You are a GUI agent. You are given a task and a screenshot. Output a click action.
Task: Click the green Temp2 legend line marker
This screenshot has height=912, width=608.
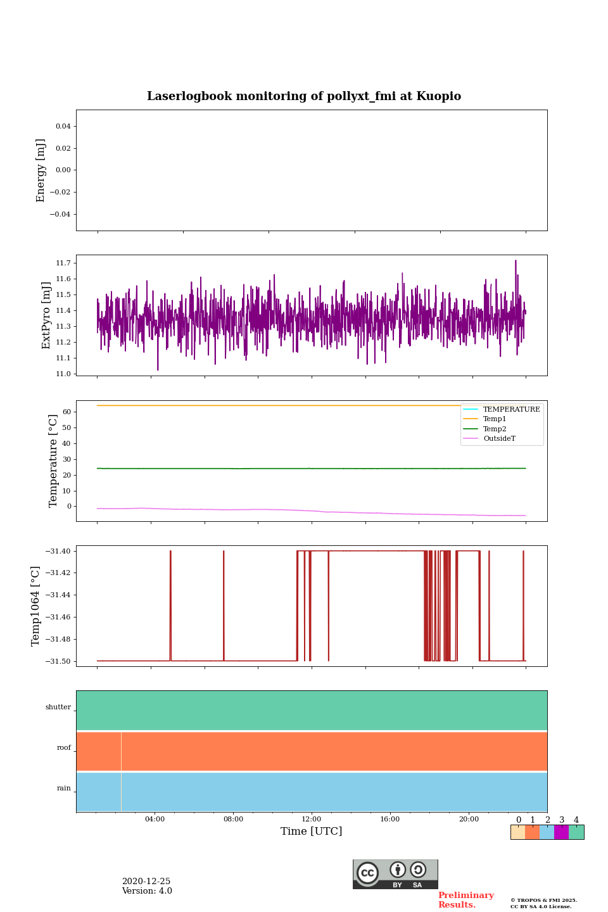pyautogui.click(x=471, y=429)
